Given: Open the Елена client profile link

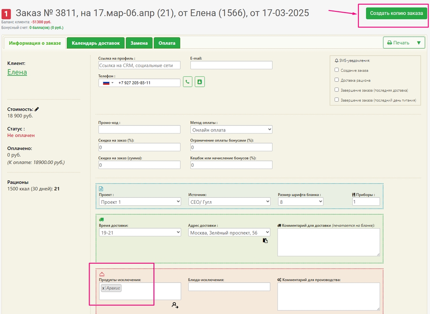Looking at the screenshot, I should coord(17,72).
